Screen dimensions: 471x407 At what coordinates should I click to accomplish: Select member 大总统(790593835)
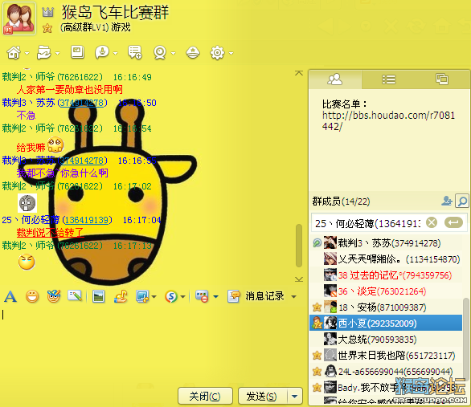pyautogui.click(x=386, y=340)
